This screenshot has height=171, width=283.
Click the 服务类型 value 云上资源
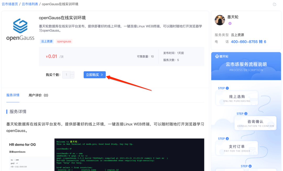tap(237, 35)
